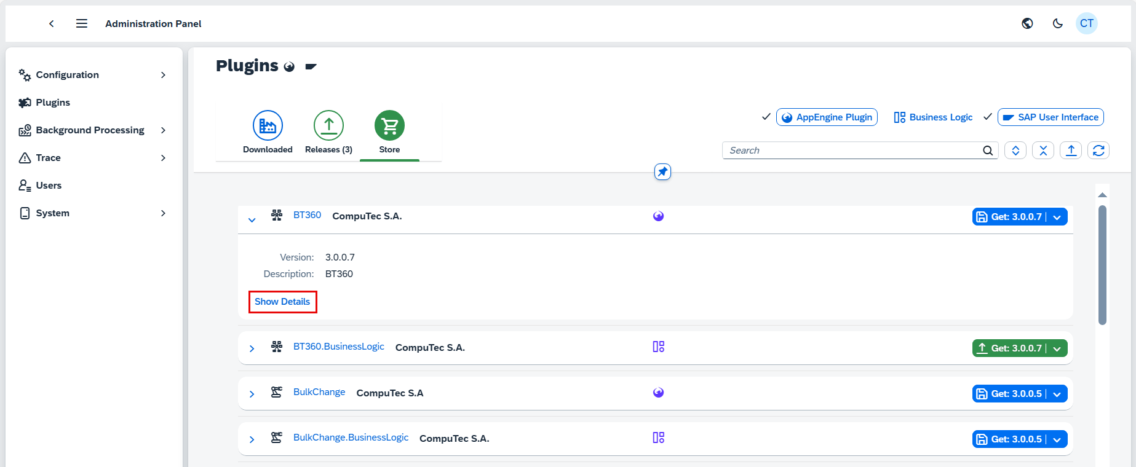Click Get: 3.0.0.7 for BT360

pyautogui.click(x=1009, y=217)
